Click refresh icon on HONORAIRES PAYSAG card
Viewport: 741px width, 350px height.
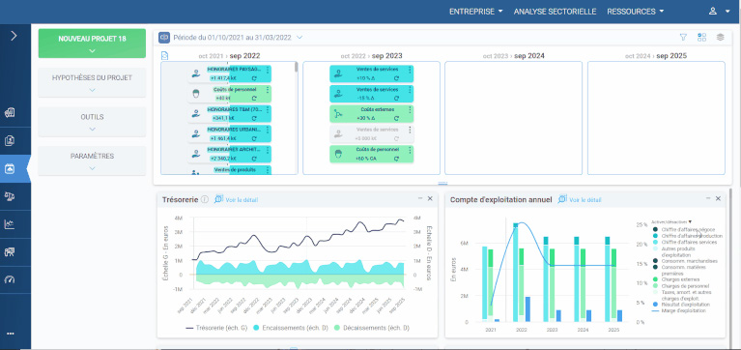[x=254, y=78]
